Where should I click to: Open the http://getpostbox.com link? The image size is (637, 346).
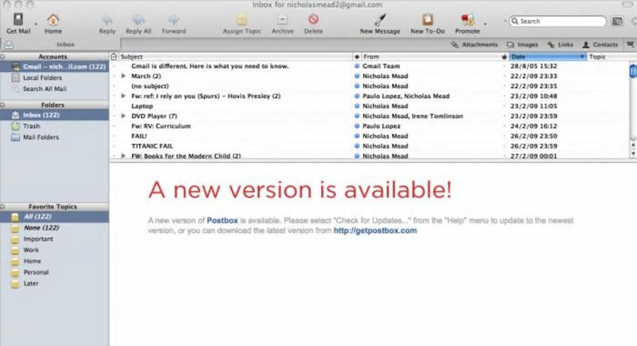coord(375,230)
